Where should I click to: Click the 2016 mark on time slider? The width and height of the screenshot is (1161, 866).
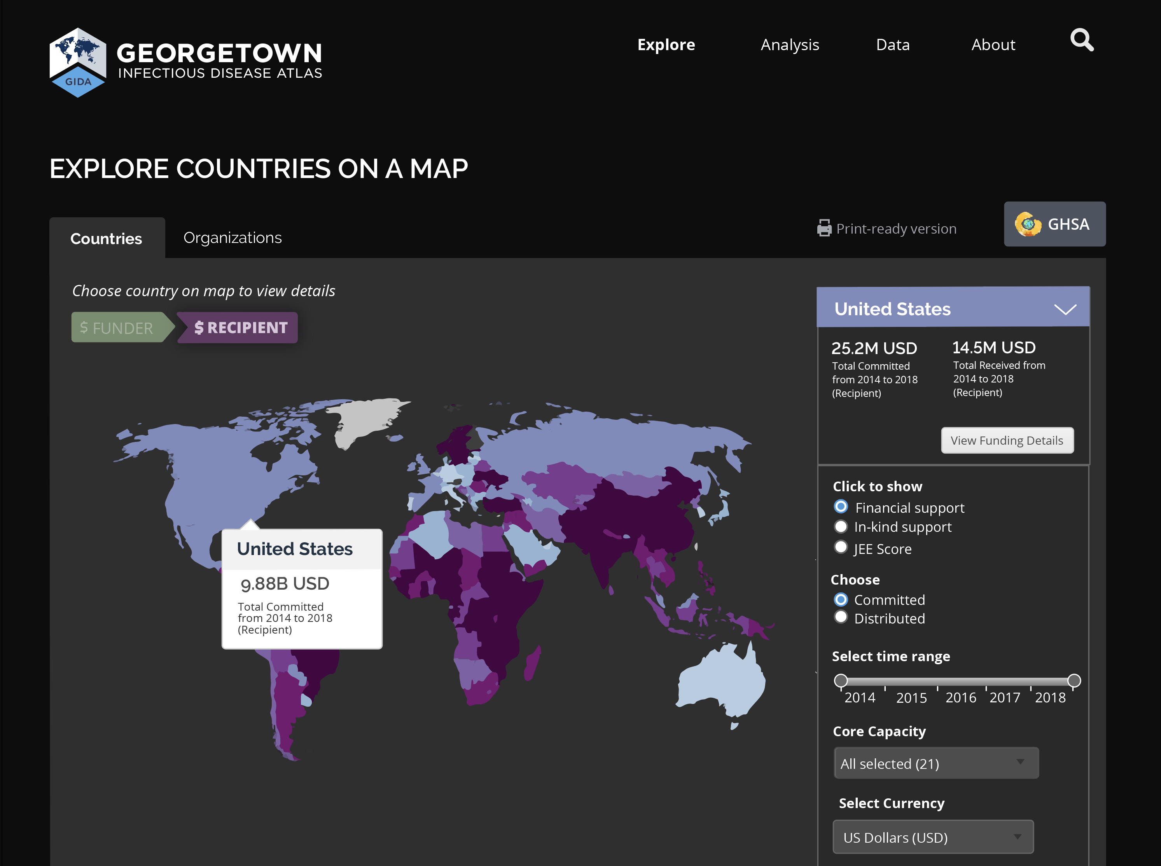(x=961, y=698)
